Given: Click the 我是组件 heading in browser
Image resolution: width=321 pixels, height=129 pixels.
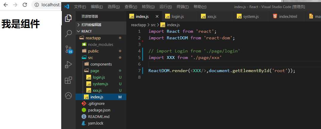Looking at the screenshot, I should [21, 24].
